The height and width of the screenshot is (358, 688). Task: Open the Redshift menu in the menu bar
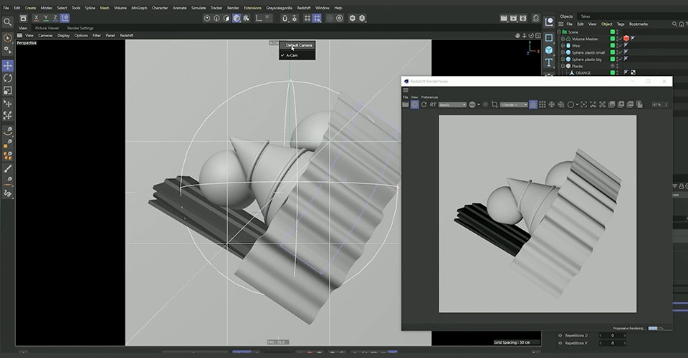[304, 8]
